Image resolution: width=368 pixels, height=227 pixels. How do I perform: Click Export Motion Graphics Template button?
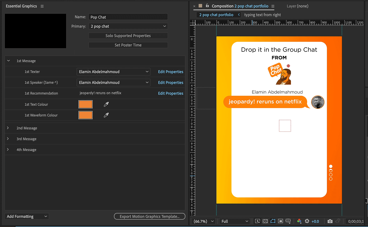(x=149, y=216)
